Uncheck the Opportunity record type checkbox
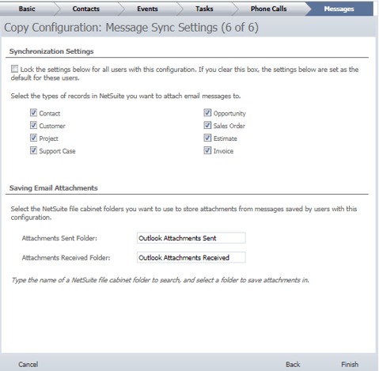 tap(207, 113)
